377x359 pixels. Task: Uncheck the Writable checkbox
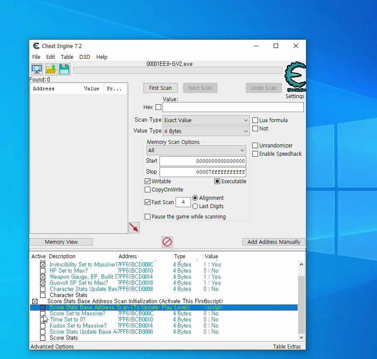pos(147,181)
